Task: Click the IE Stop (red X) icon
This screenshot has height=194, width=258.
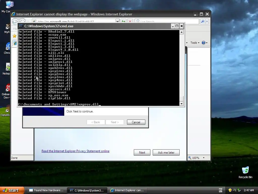Action: (x=130, y=21)
